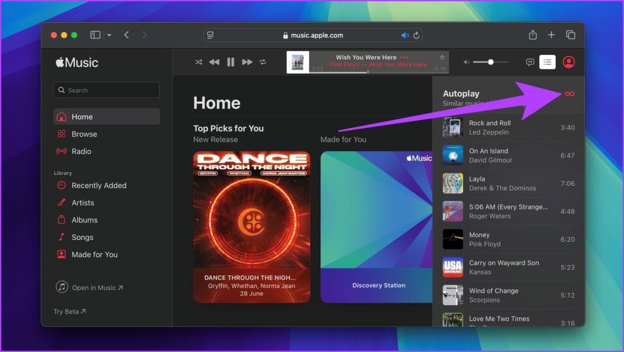Mute the volume speaker icon
Viewport: 624px width, 352px height.
point(466,62)
